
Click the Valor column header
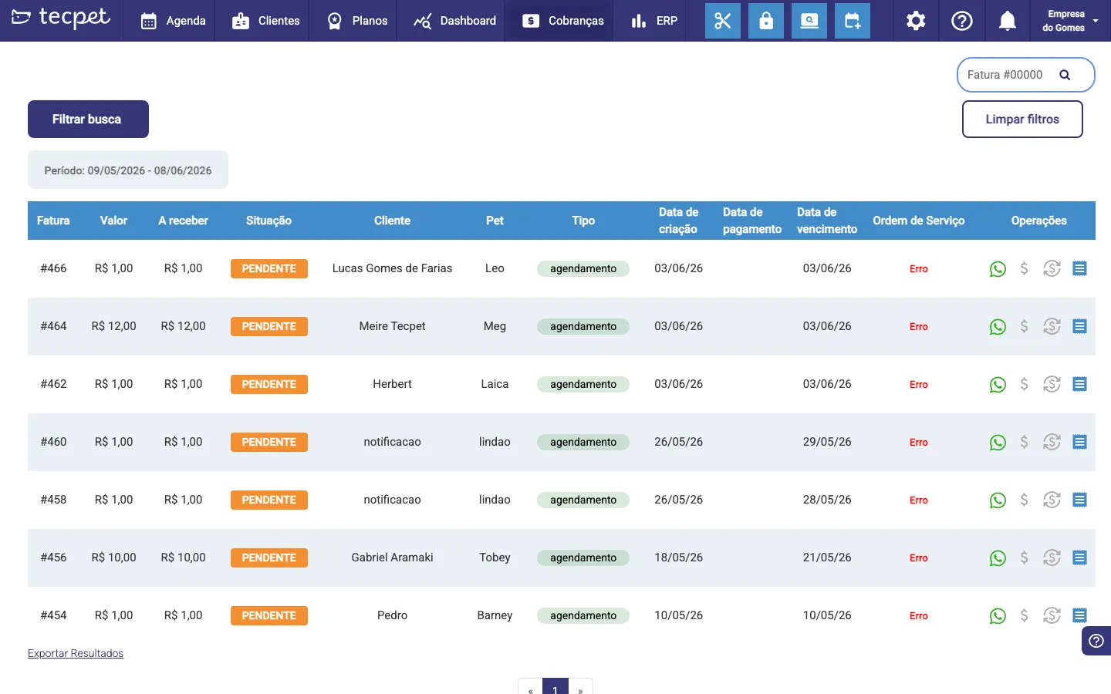click(x=113, y=221)
